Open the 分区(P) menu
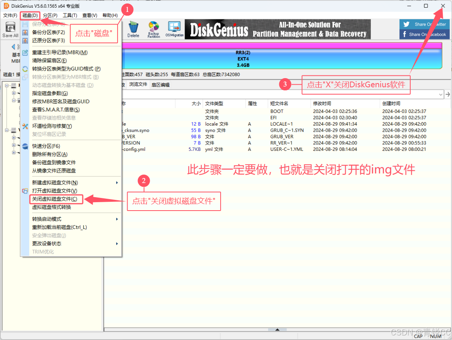 click(x=50, y=15)
